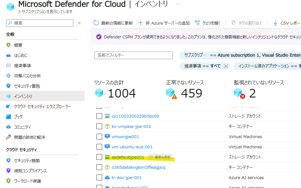Click the rocket icon in Defender CSPM banner
The image size is (301, 188).
[99, 37]
